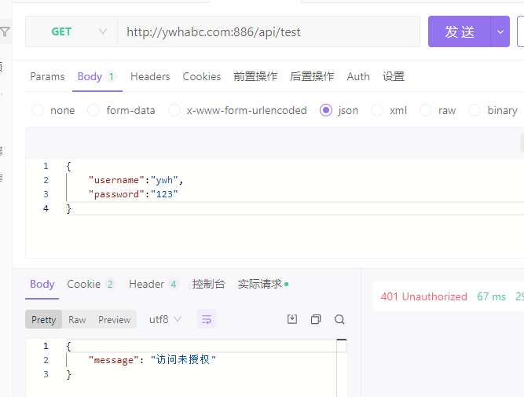Select the none body type
524x397 pixels.
[x=38, y=110]
